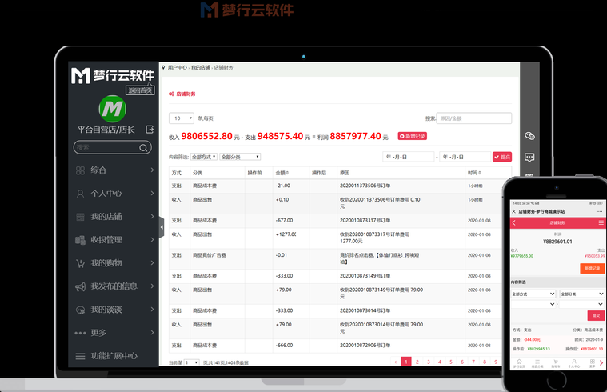Tap the home icon in the phone's bottom nav
Screen dimensions: 607x392
(x=519, y=362)
